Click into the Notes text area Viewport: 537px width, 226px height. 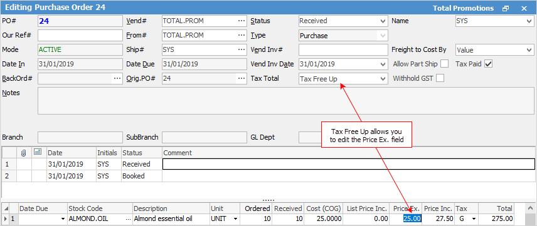click(285, 101)
